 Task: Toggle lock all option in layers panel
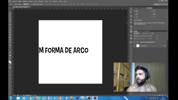point(144,39)
